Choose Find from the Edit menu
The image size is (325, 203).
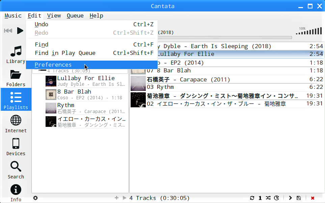[x=92, y=45]
